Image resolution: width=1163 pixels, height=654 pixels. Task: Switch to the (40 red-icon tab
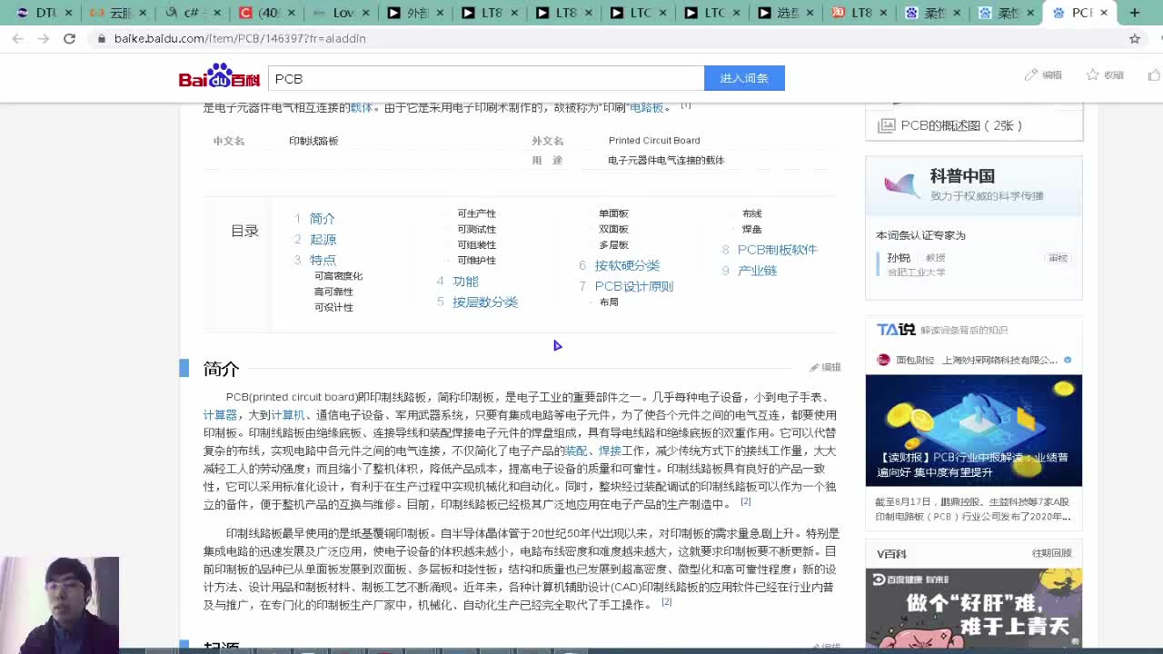pyautogui.click(x=265, y=13)
